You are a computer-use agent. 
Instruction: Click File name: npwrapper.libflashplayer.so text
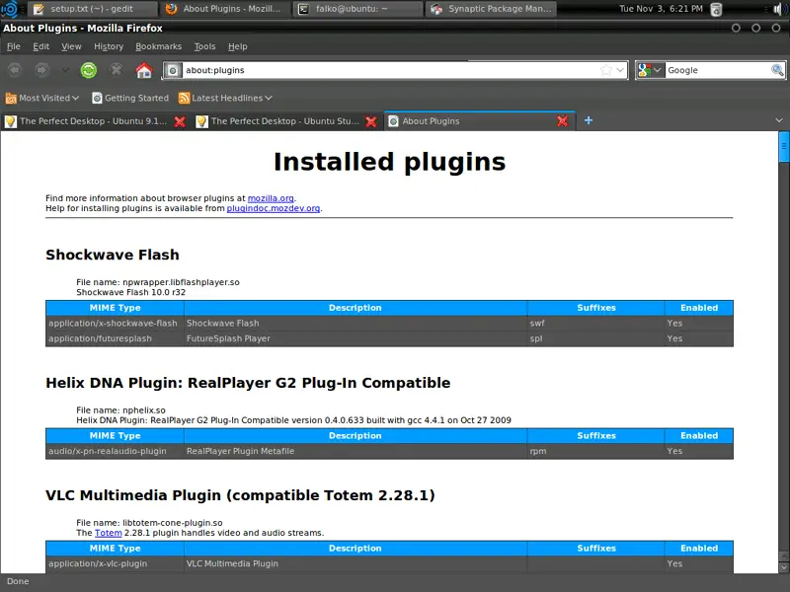tap(158, 282)
